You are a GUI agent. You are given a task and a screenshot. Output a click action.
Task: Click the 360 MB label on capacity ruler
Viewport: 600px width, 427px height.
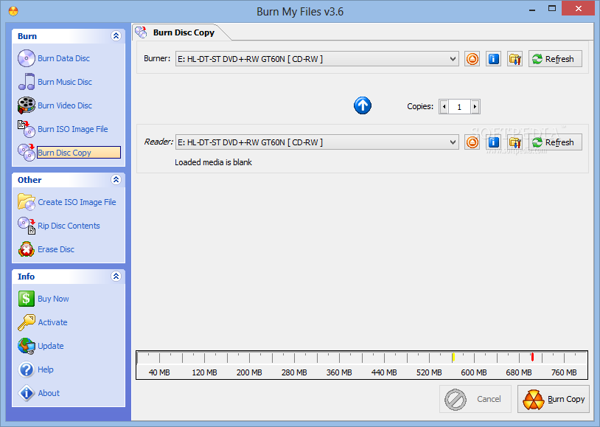click(339, 372)
